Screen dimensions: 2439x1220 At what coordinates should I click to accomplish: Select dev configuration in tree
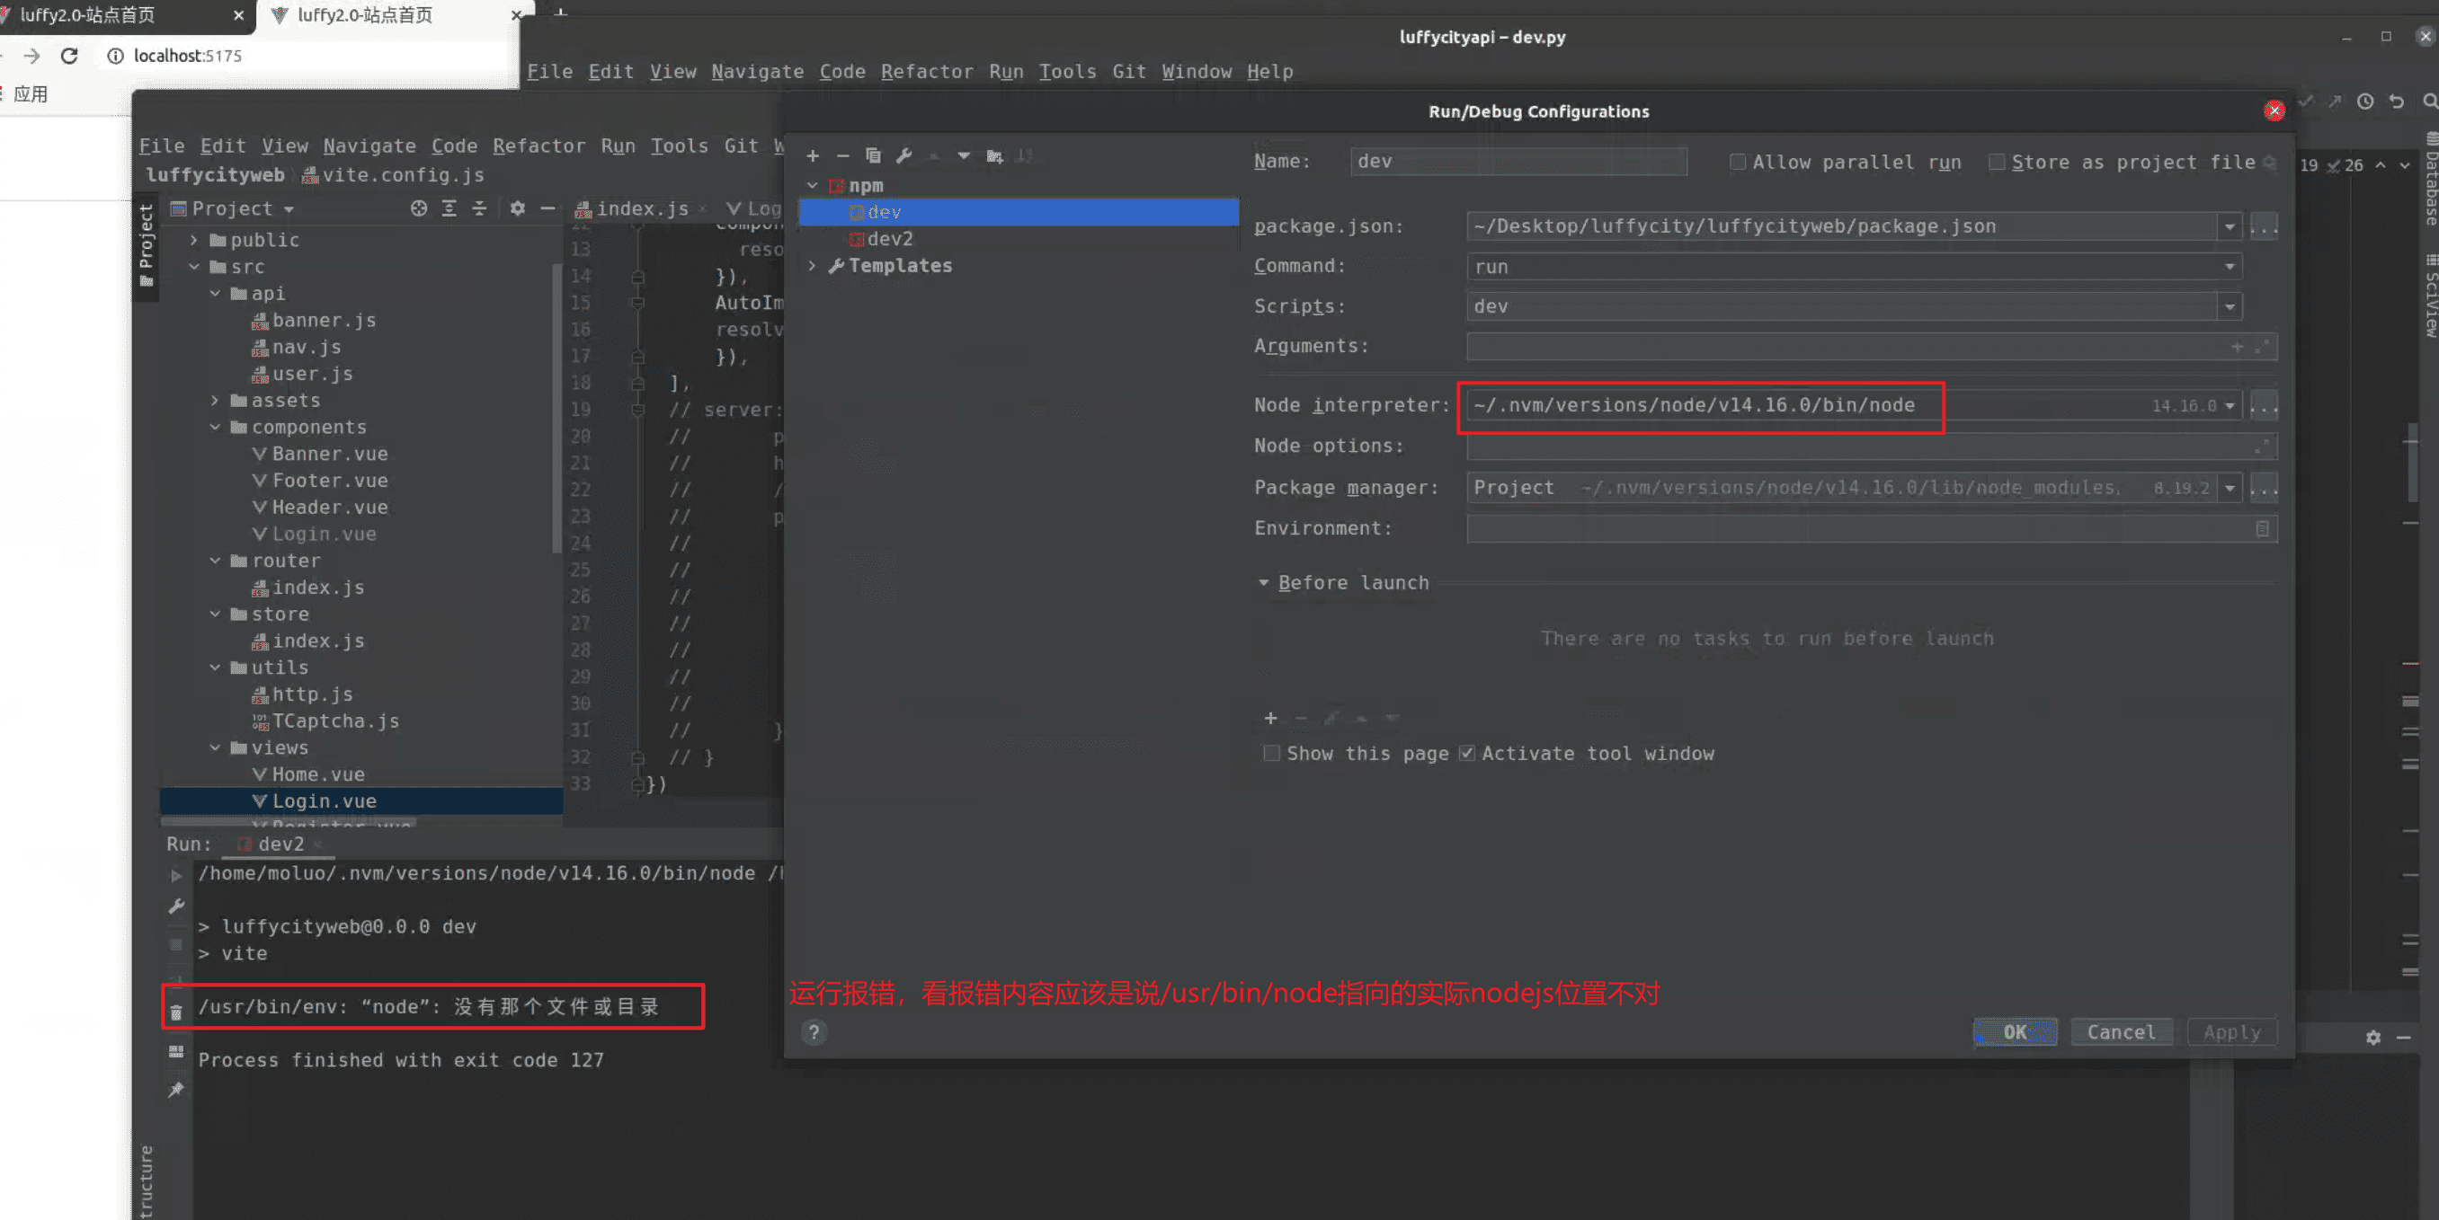tap(1018, 212)
